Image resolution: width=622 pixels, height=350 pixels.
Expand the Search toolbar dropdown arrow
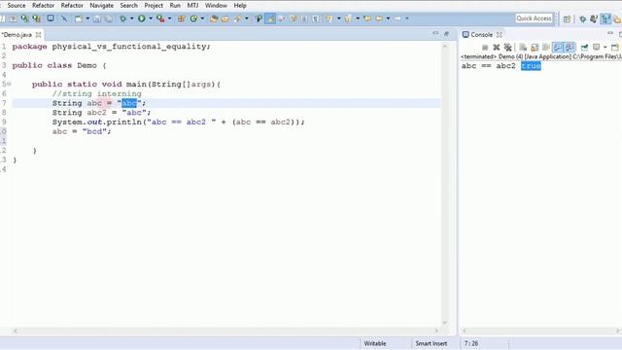click(x=246, y=18)
